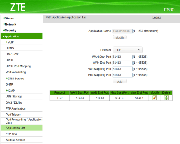The height and width of the screenshot is (144, 180).
Task: Focus the WAN Start Port field
Action: click(123, 57)
